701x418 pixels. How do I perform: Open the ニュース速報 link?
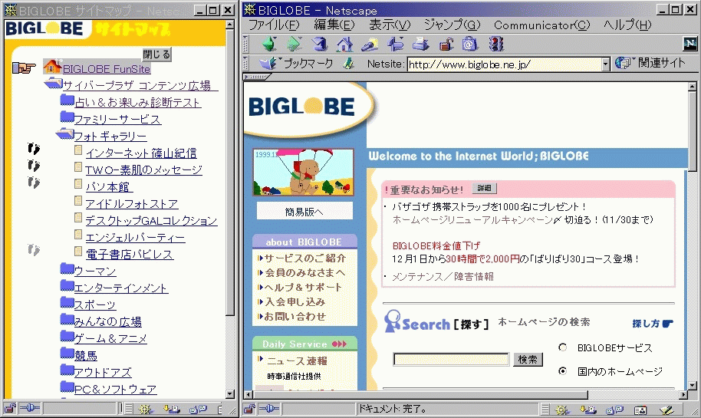(297, 360)
